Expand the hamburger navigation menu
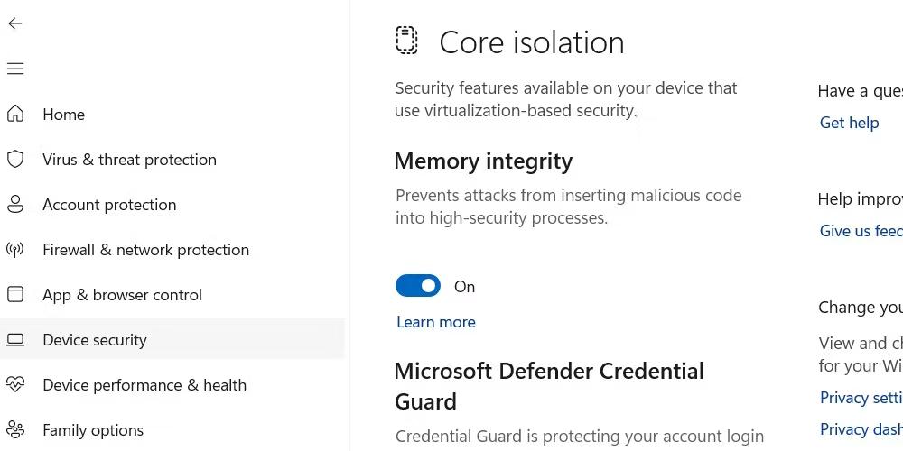 [15, 69]
